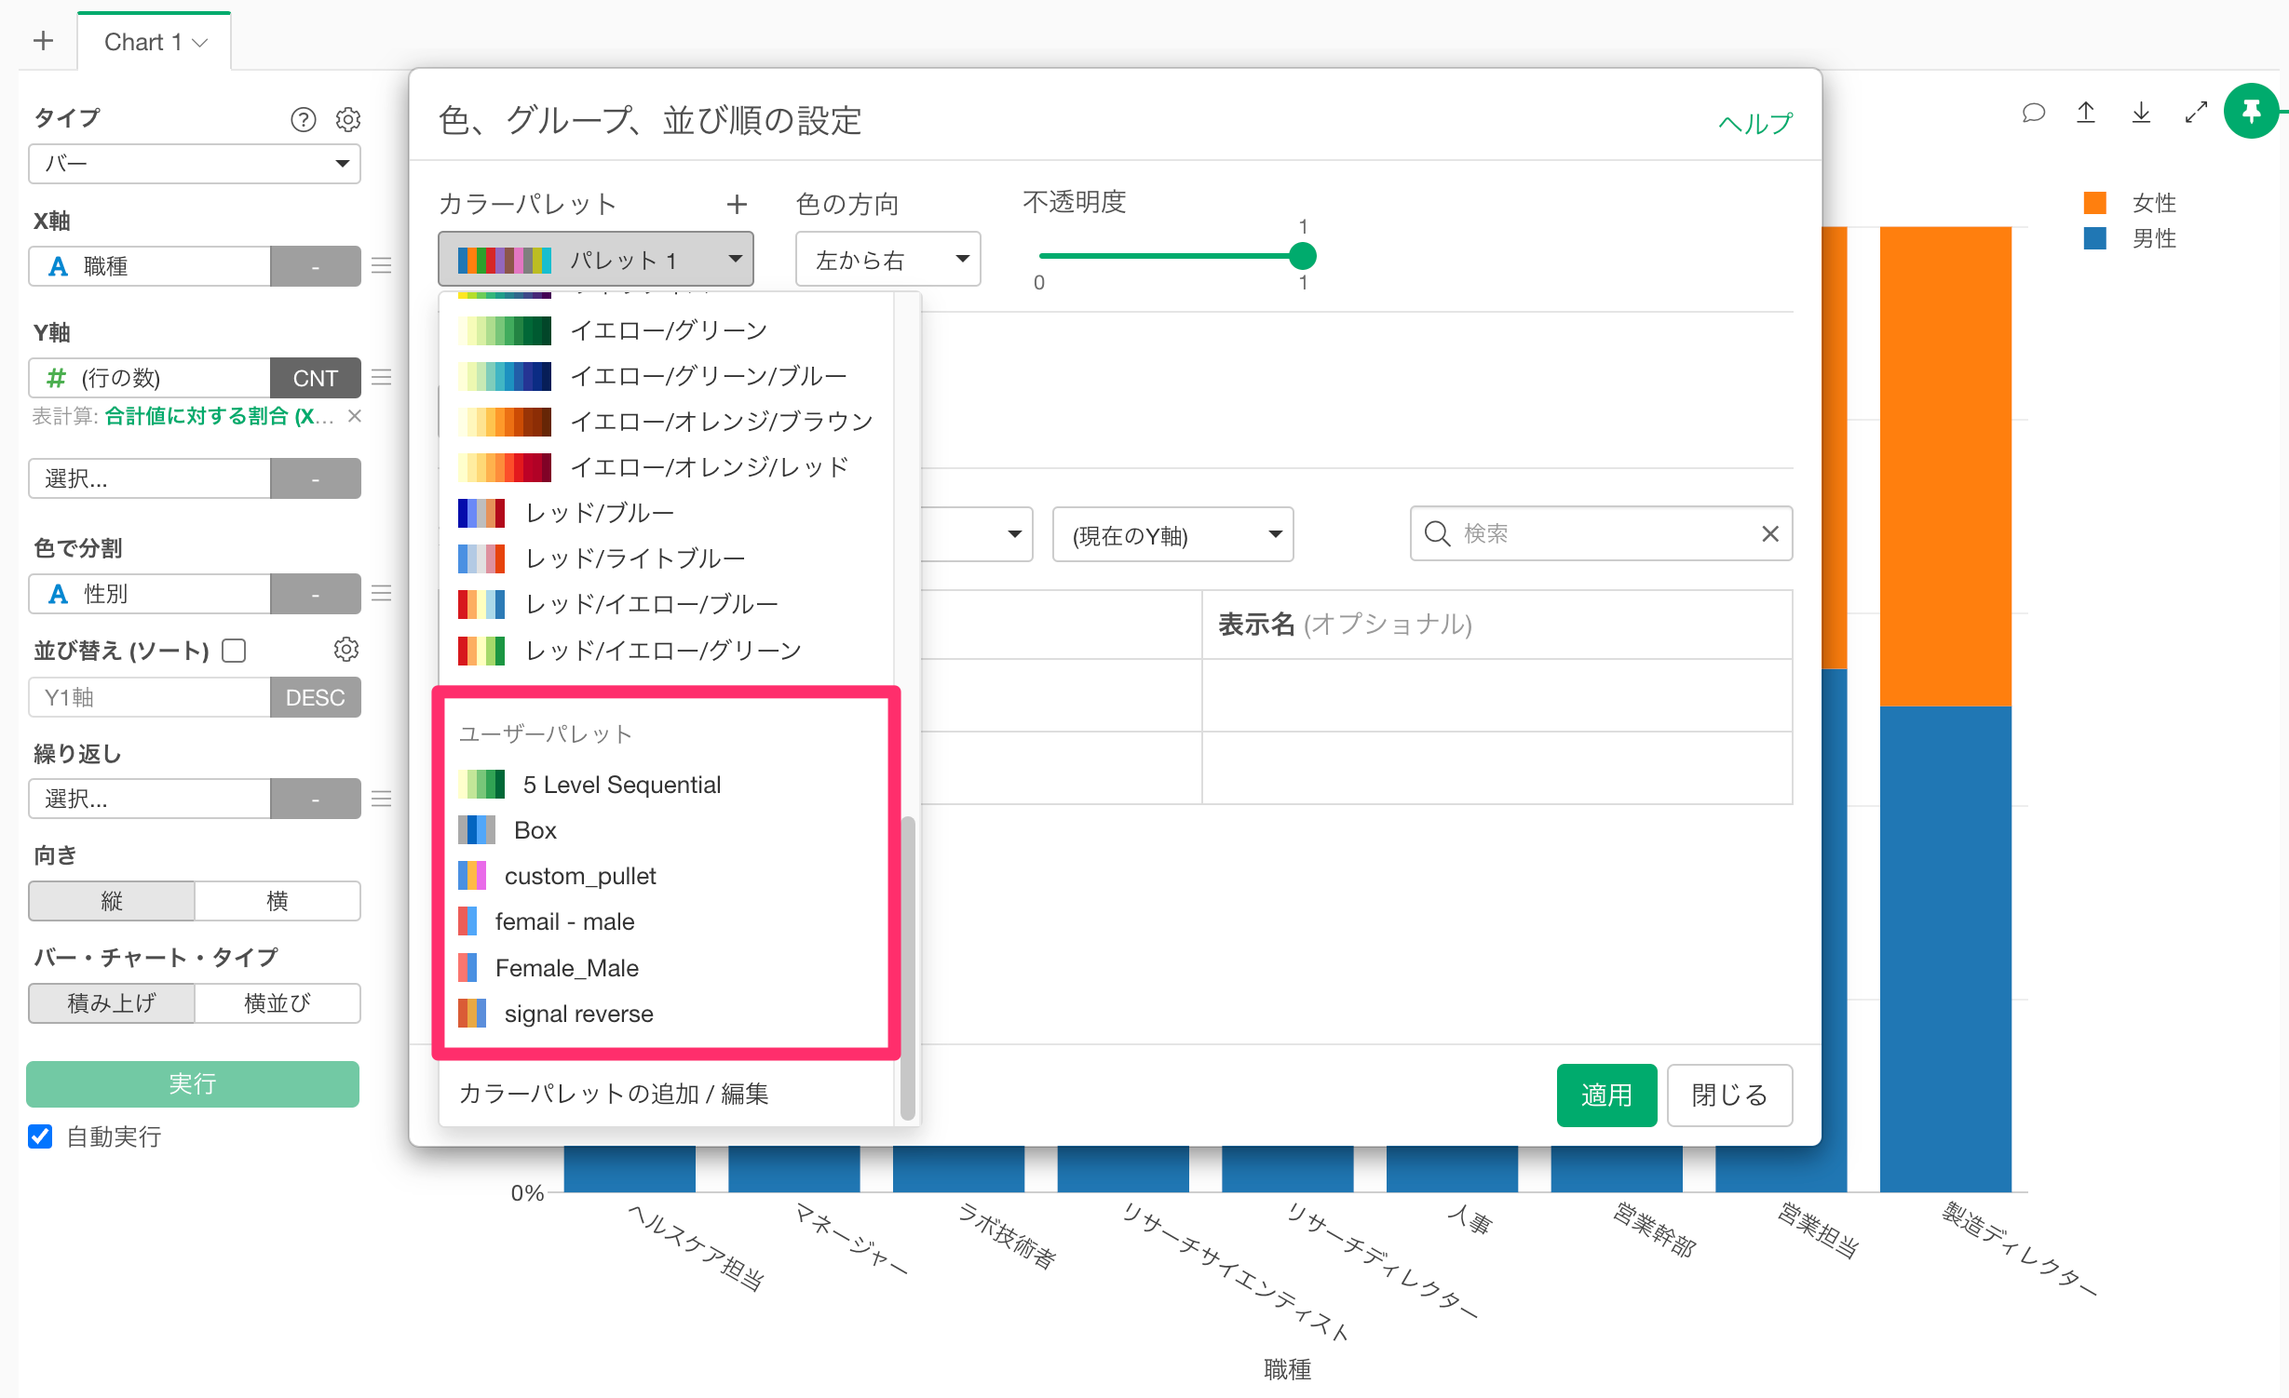
Task: Select 横 orientation toggle
Action: pyautogui.click(x=277, y=901)
